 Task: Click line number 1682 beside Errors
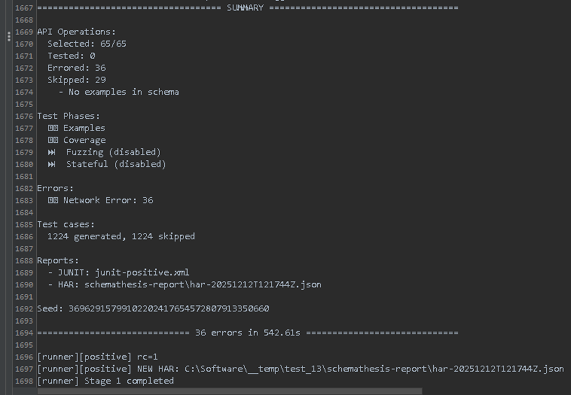pyautogui.click(x=24, y=188)
